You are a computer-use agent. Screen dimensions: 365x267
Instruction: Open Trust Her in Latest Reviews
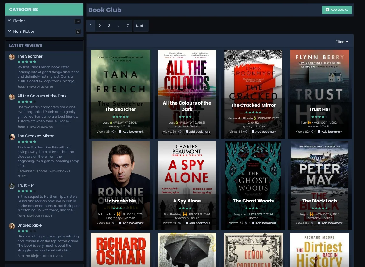coord(25,185)
